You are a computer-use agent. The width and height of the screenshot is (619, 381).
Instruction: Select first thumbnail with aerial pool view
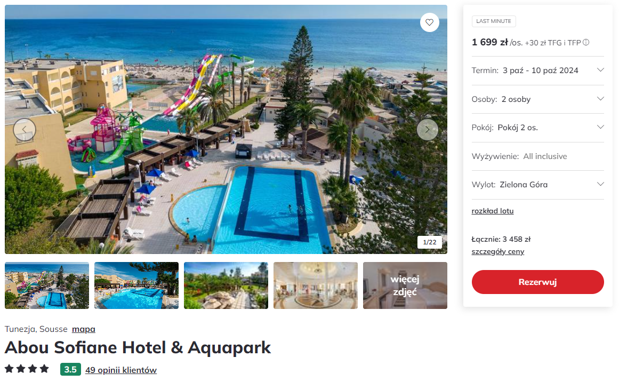(47, 285)
